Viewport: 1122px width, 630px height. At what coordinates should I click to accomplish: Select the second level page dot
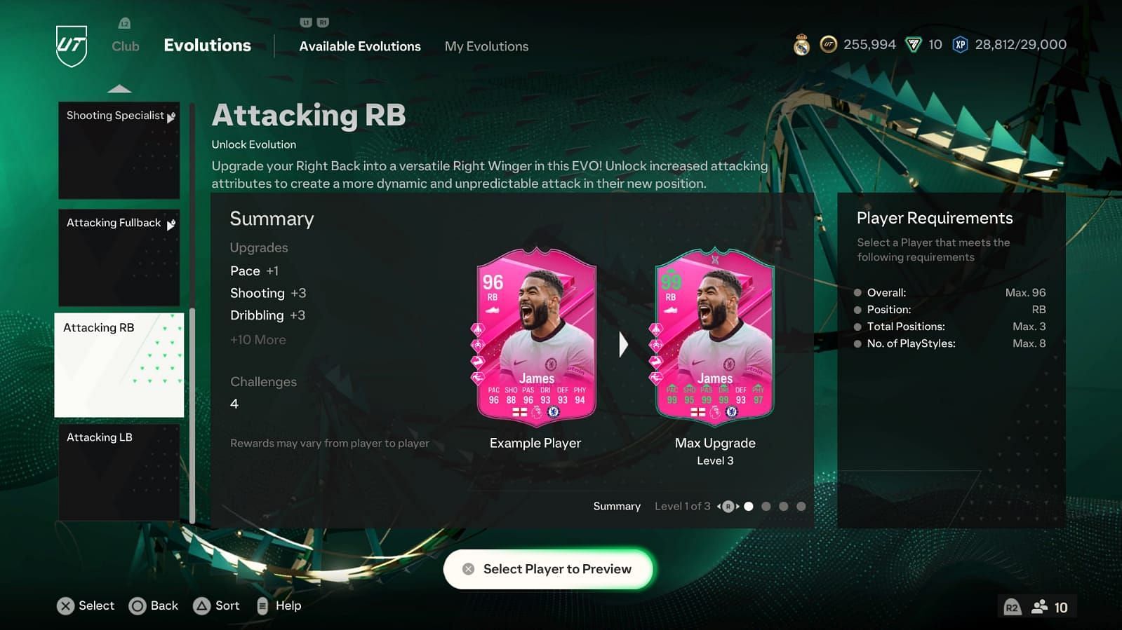pyautogui.click(x=766, y=506)
